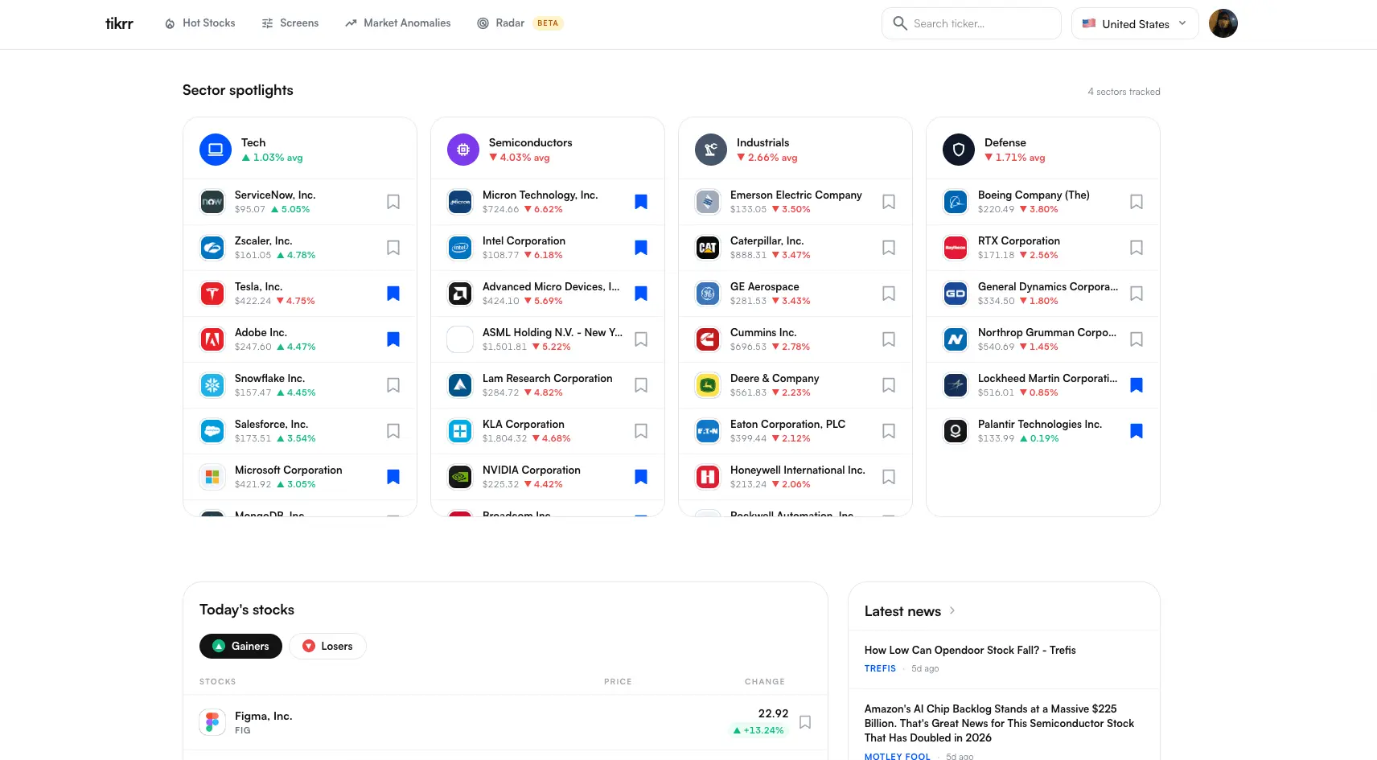This screenshot has width=1377, height=760.
Task: Open the Tech sector icon
Action: click(216, 150)
